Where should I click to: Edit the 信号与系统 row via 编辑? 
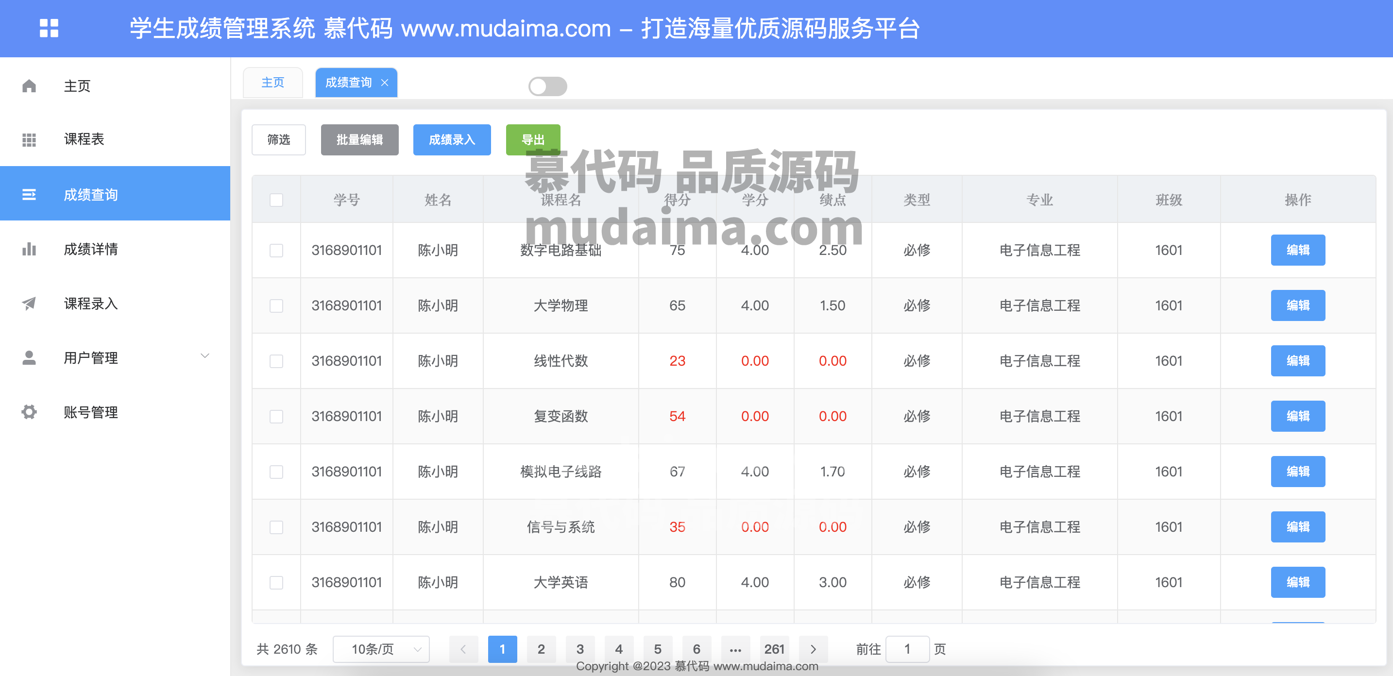1298,527
